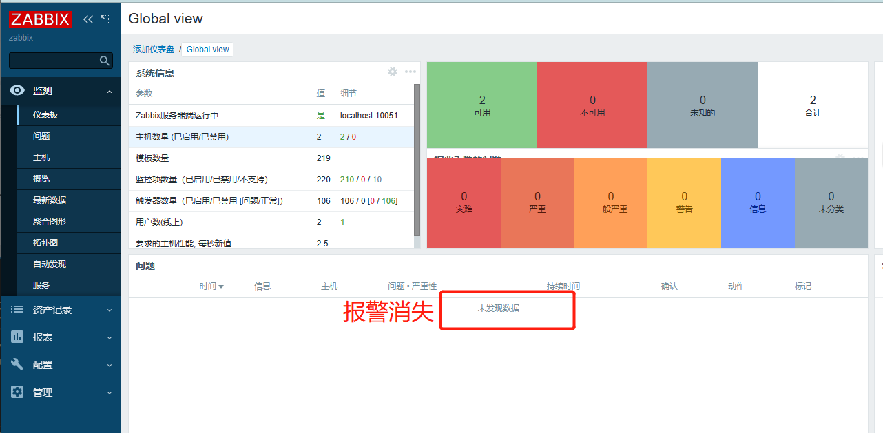Screen dimensions: 883x433
Task: Open 主机 in sidebar
Action: click(x=69, y=158)
